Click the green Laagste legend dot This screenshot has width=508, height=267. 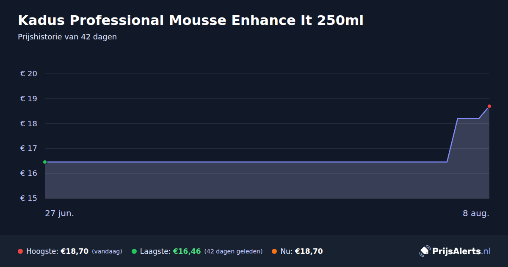coord(134,251)
